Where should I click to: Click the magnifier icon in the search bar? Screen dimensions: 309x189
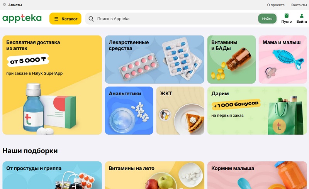pos(91,19)
